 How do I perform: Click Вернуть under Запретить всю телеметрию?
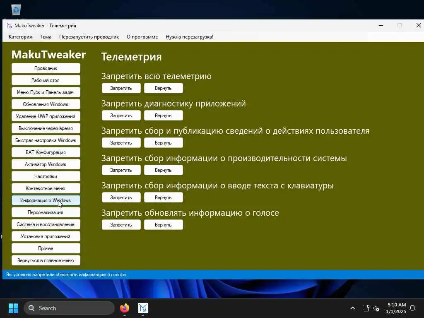point(163,88)
